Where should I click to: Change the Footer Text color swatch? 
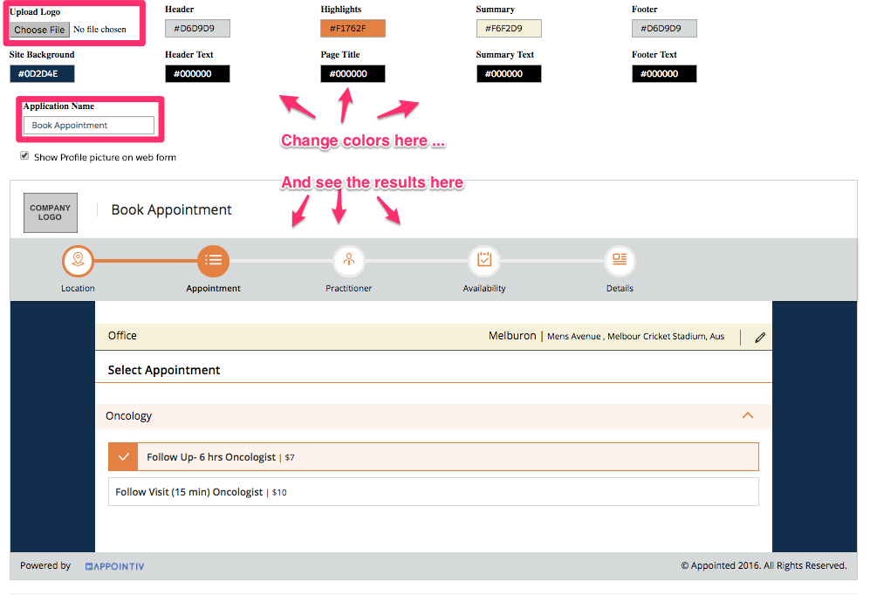pyautogui.click(x=664, y=74)
